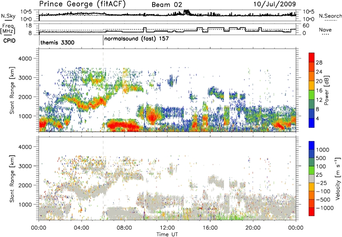Click the noise spike near 13:45 in the top panel
342x237 pixels.
187,12
